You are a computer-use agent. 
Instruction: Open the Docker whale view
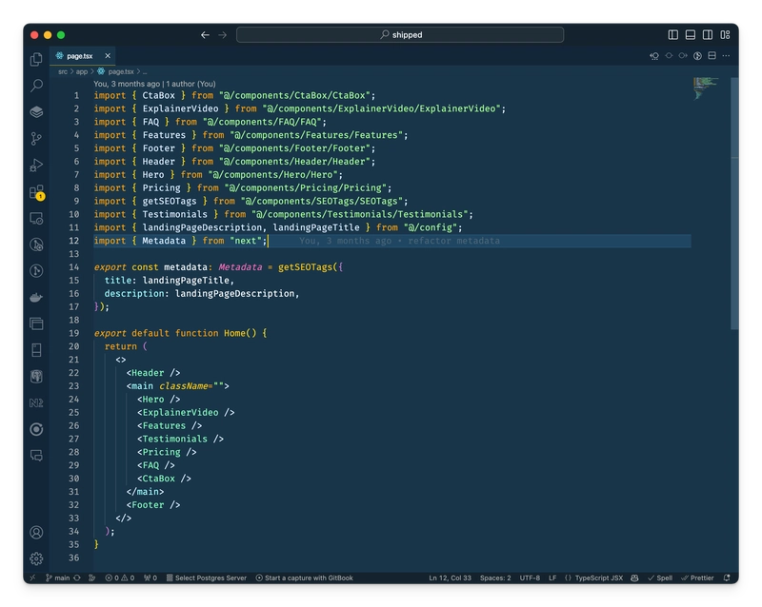36,297
